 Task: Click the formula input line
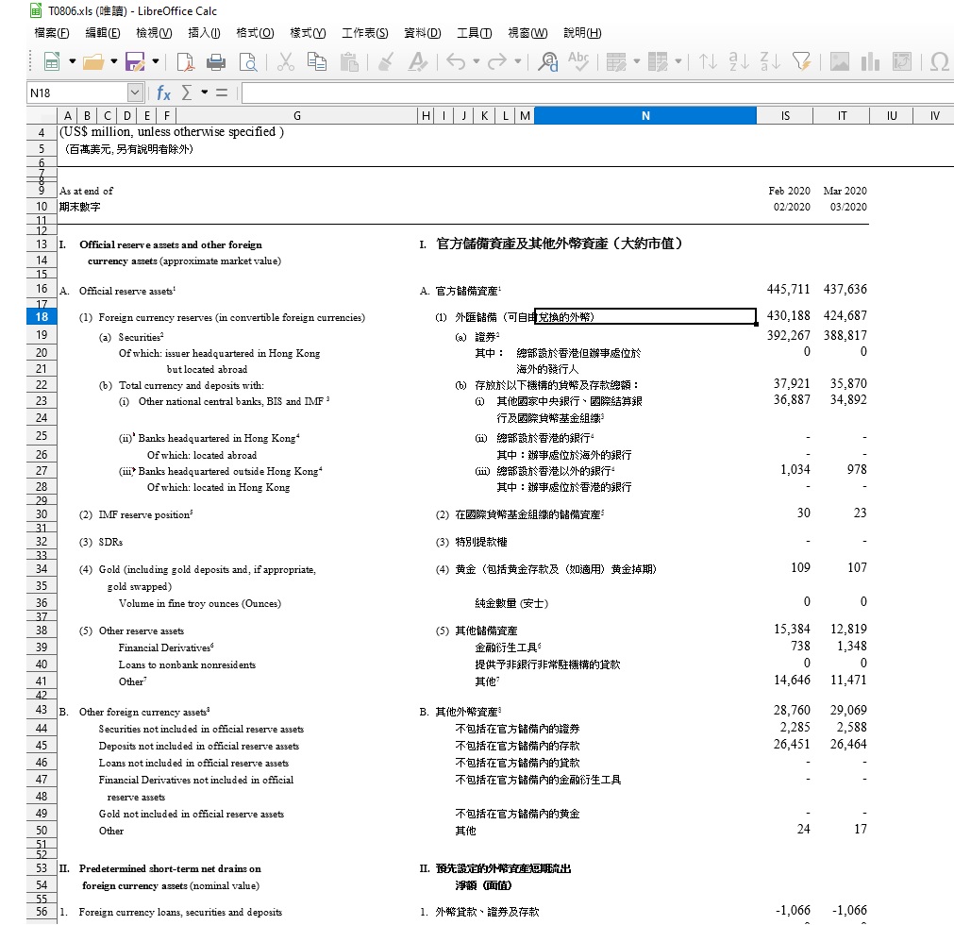click(x=597, y=92)
